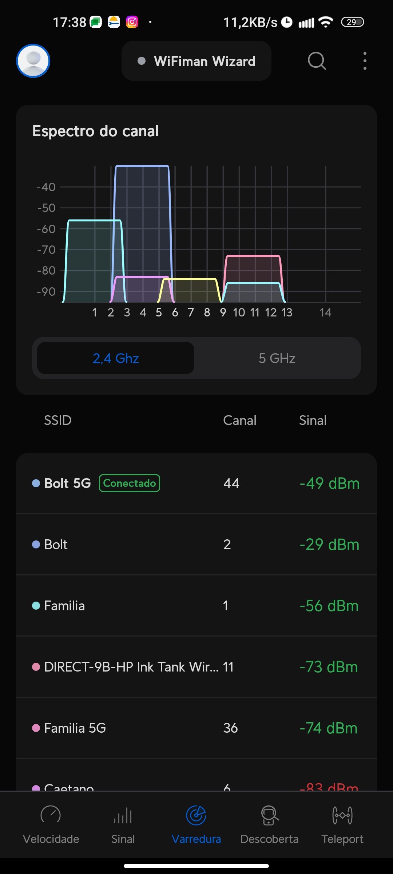393x874 pixels.
Task: Open the connected Bolt 5G network
Action: pos(196,483)
